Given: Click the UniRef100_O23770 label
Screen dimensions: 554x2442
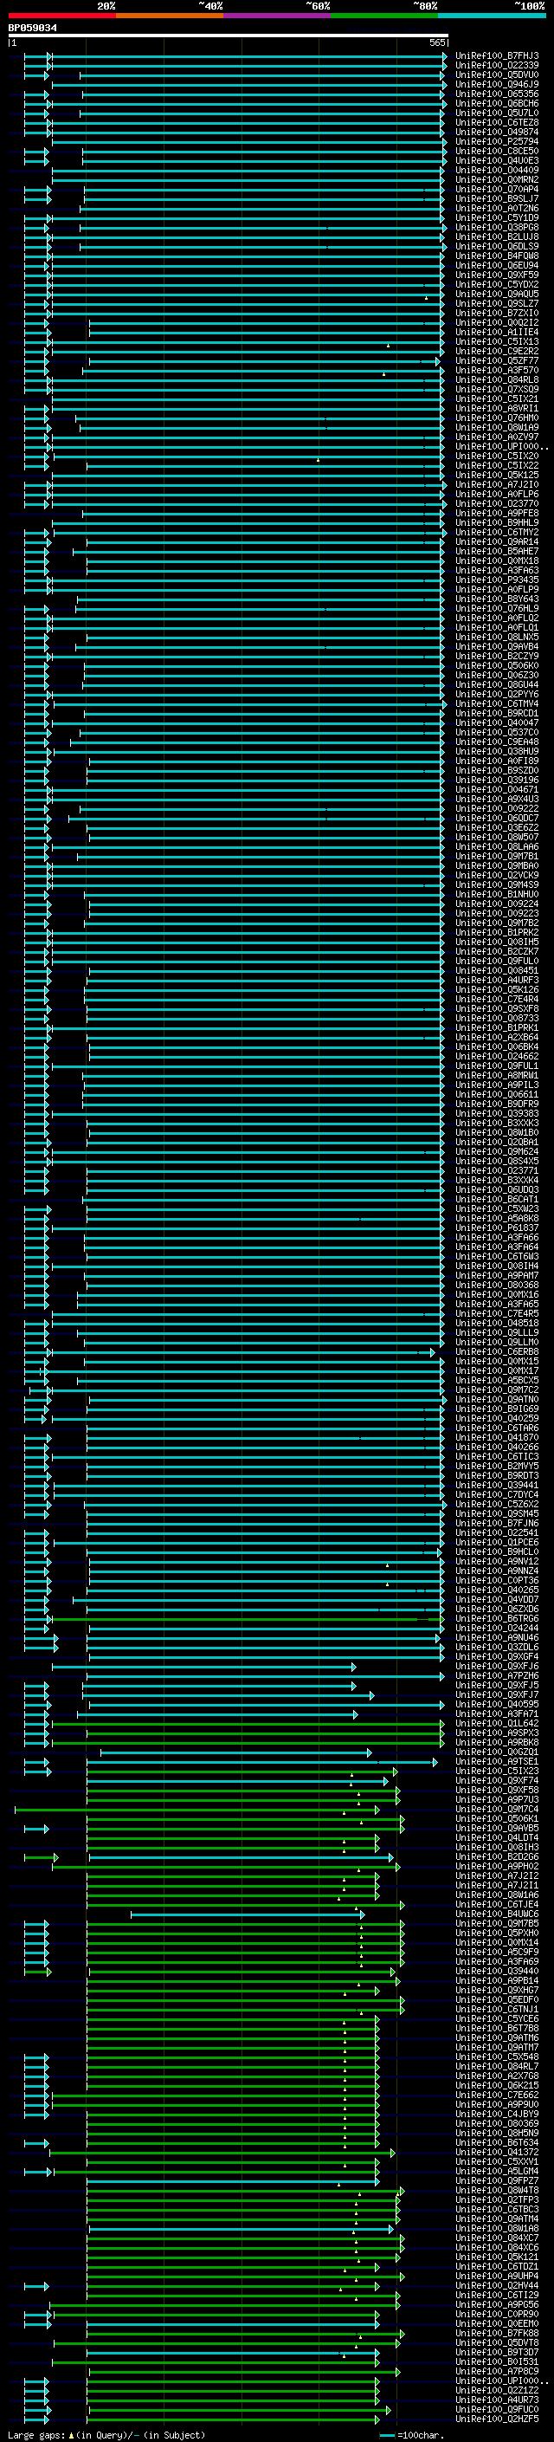Looking at the screenshot, I should pos(497,504).
